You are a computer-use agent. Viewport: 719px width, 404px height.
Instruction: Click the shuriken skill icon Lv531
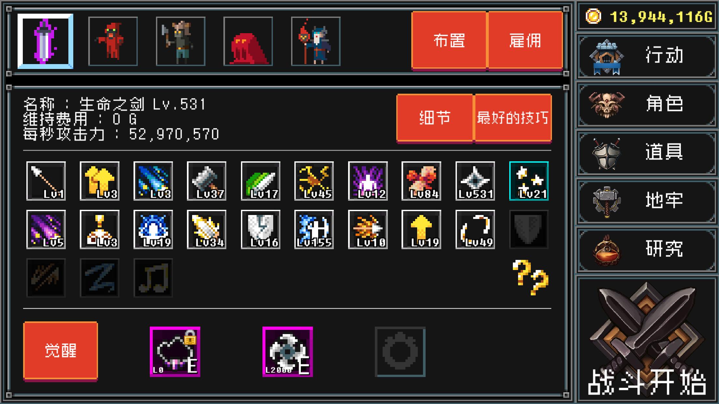point(475,181)
